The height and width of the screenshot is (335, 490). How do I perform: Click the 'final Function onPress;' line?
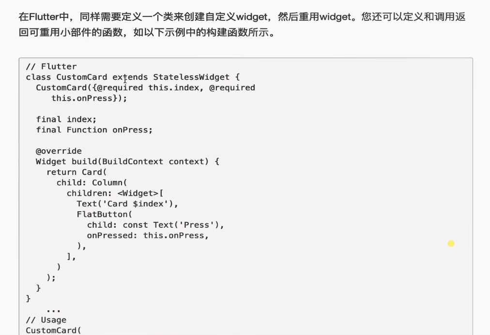click(x=94, y=130)
